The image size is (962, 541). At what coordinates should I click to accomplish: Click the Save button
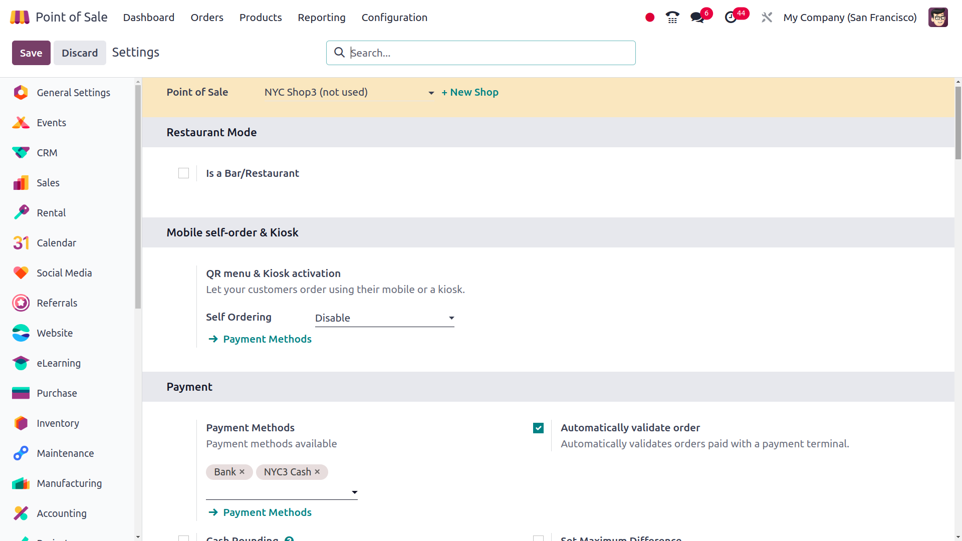(x=31, y=53)
